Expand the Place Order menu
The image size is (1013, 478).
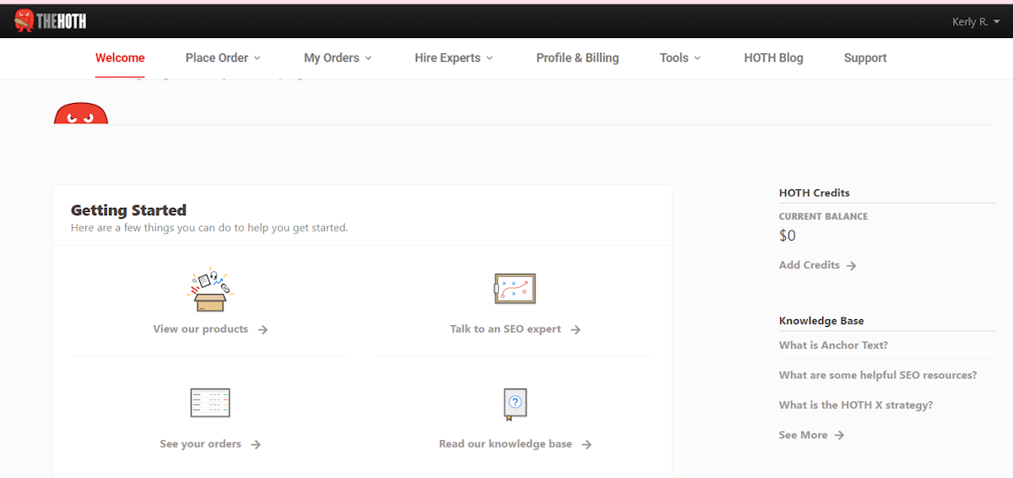tap(223, 58)
